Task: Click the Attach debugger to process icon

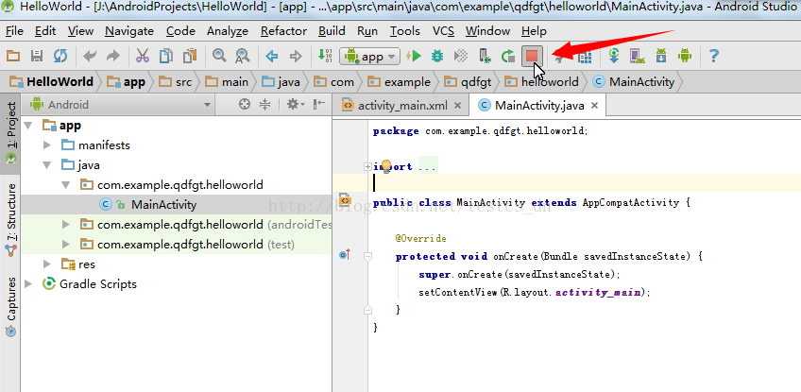Action: tap(485, 57)
